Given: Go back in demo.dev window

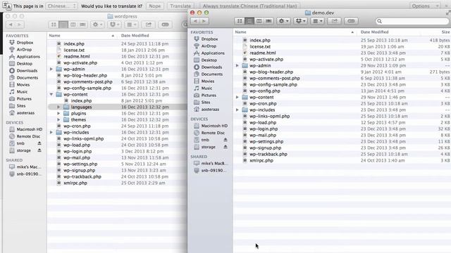Looking at the screenshot, I should (x=195, y=21).
